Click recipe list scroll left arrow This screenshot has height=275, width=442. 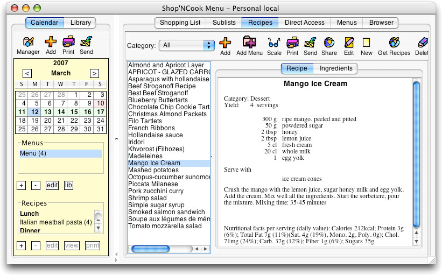pos(197,249)
